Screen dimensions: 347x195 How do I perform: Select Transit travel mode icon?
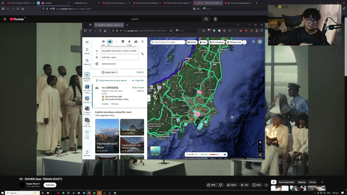coord(123,41)
